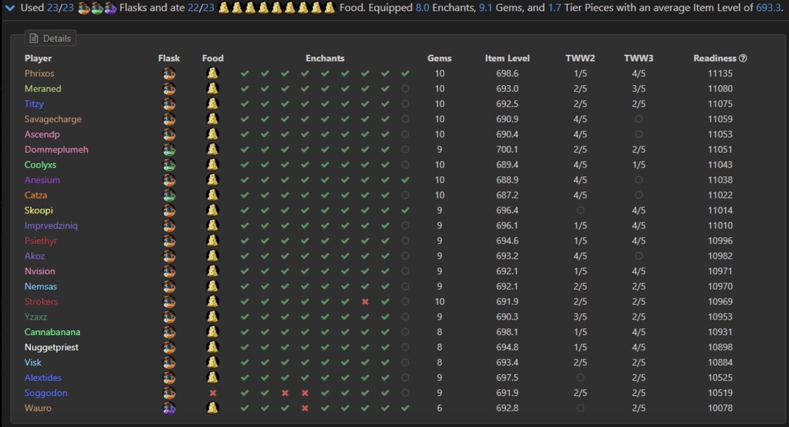Click the Readiness help question-mark icon
This screenshot has height=427, width=789.
(x=743, y=59)
